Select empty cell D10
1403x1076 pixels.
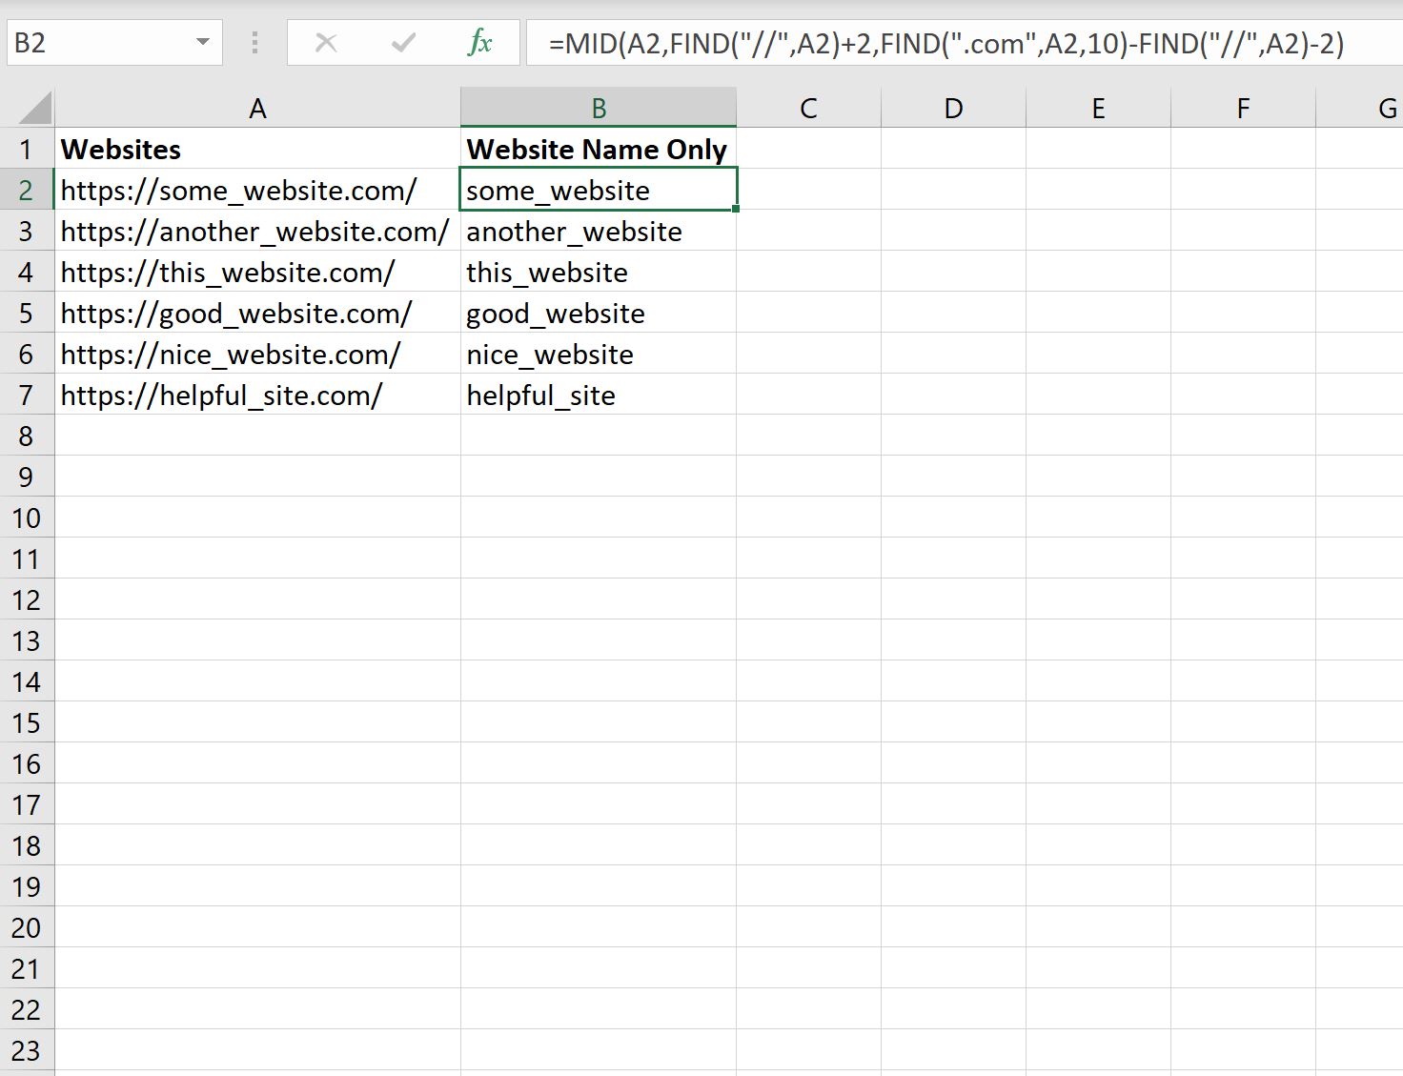[x=952, y=518]
